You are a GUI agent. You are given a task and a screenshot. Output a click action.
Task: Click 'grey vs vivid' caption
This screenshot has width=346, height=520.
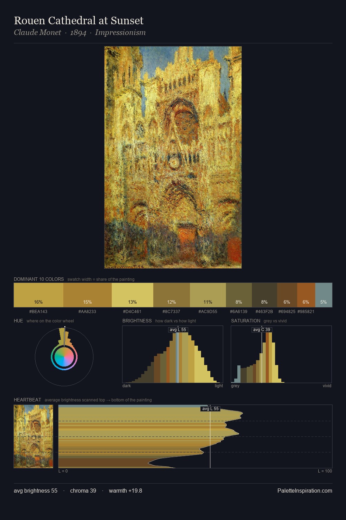275,321
